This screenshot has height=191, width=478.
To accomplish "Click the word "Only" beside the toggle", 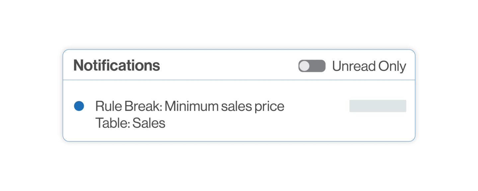I will [392, 66].
